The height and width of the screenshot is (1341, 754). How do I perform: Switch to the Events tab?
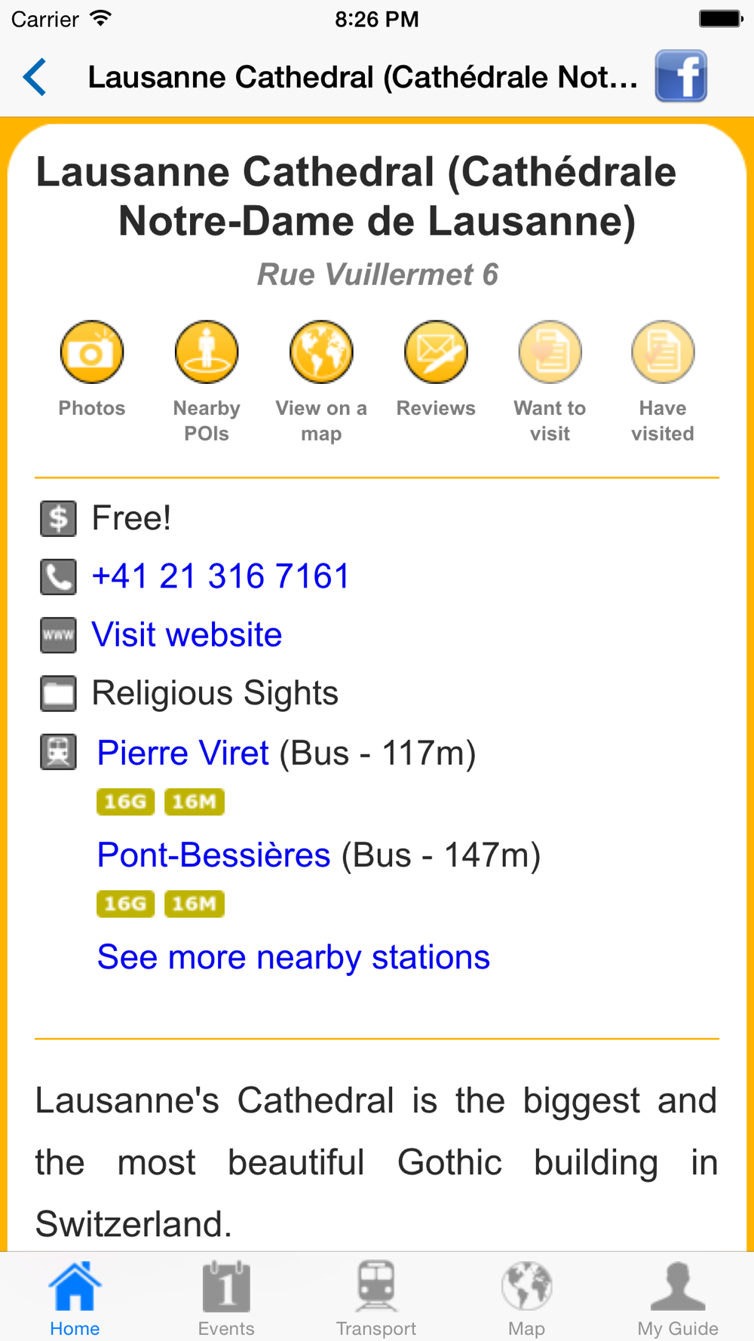coord(226,1298)
